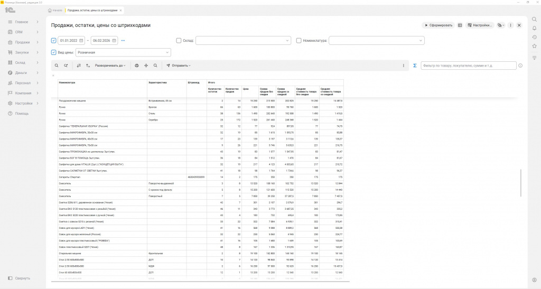Viewport: 541px width, 289px height.
Task: Open functions menu icon below star
Action: (x=534, y=58)
